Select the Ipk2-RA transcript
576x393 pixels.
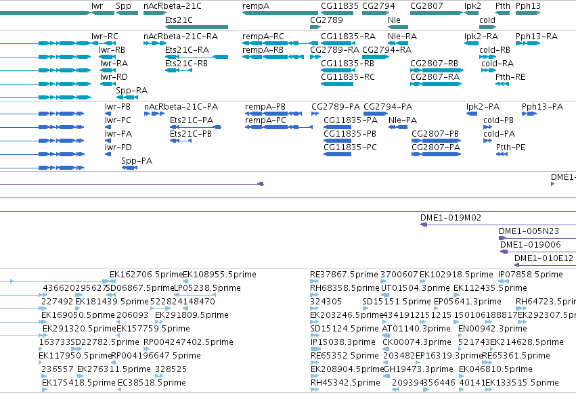(x=471, y=43)
